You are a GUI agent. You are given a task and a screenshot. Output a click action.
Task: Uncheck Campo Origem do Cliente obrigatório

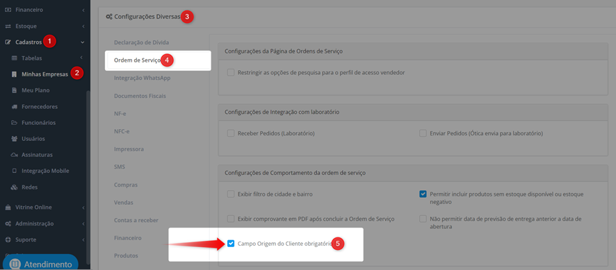231,244
